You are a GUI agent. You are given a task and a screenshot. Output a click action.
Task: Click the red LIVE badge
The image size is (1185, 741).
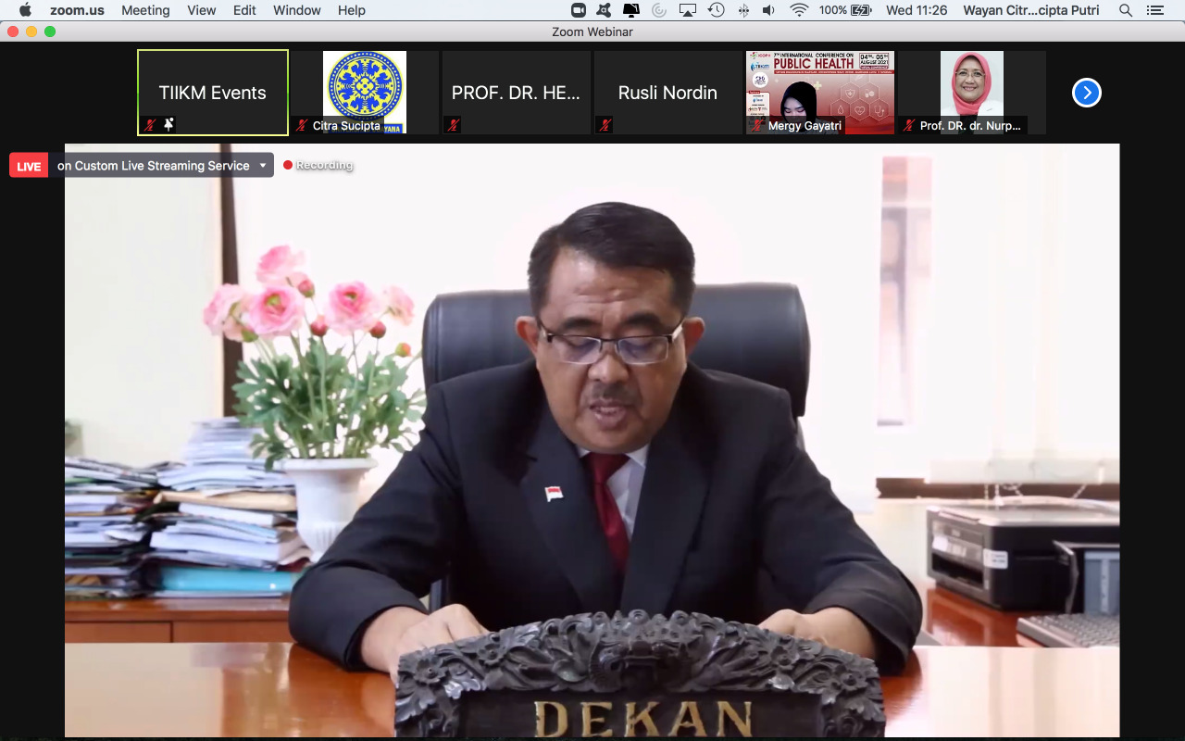(x=29, y=166)
